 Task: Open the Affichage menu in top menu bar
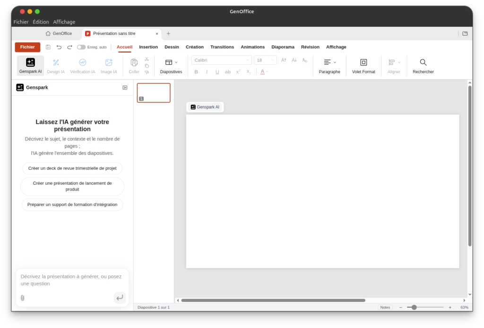pos(64,22)
